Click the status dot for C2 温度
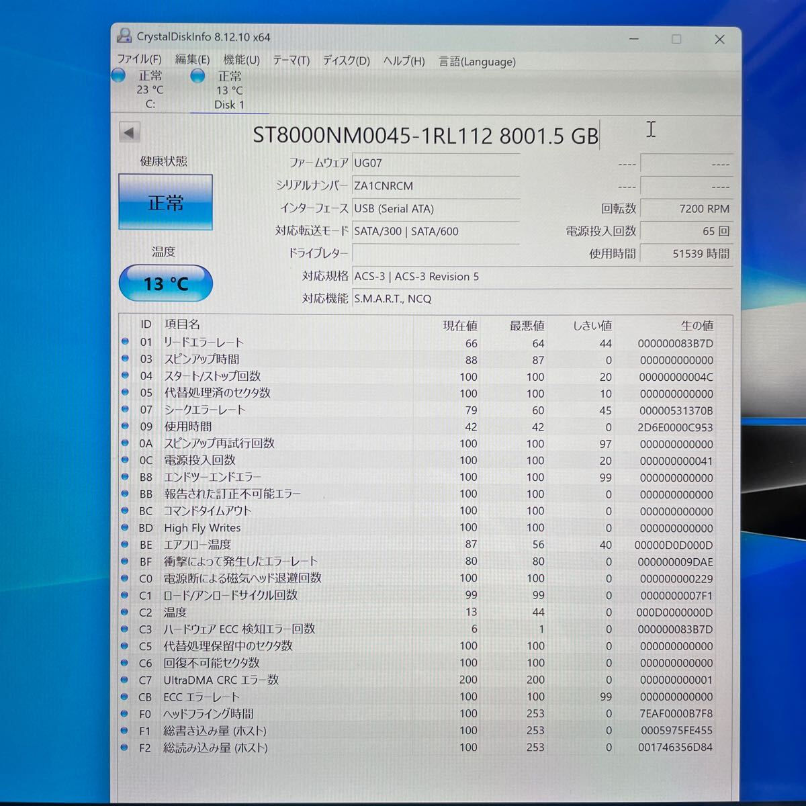The width and height of the screenshot is (806, 806). tap(124, 611)
